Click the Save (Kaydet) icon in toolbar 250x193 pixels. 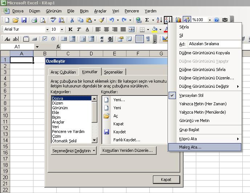(24, 20)
